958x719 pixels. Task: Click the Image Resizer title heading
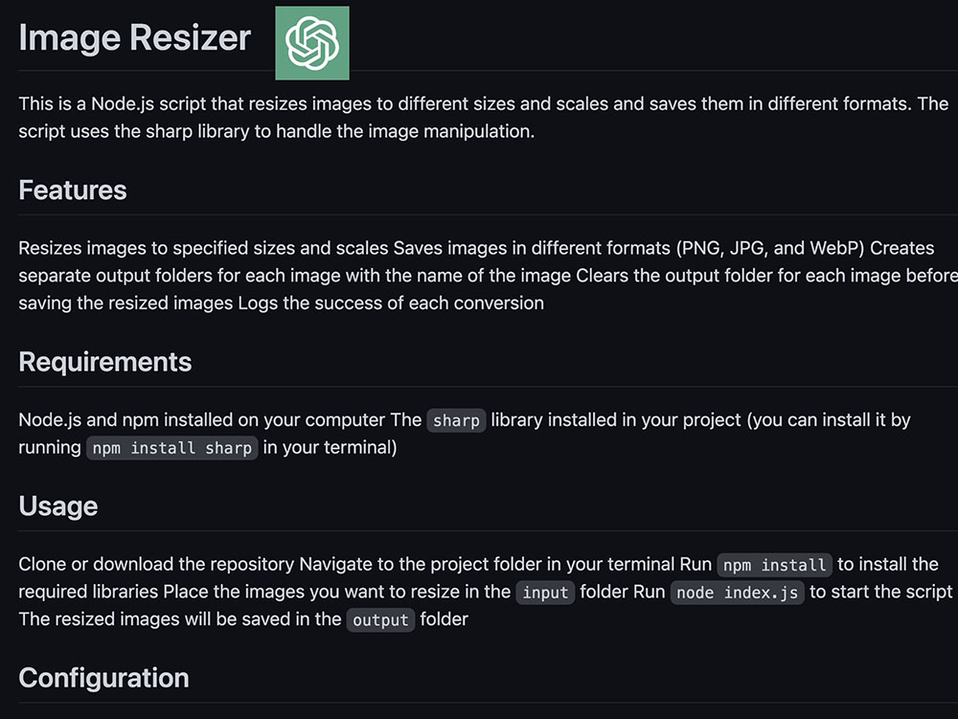(134, 38)
